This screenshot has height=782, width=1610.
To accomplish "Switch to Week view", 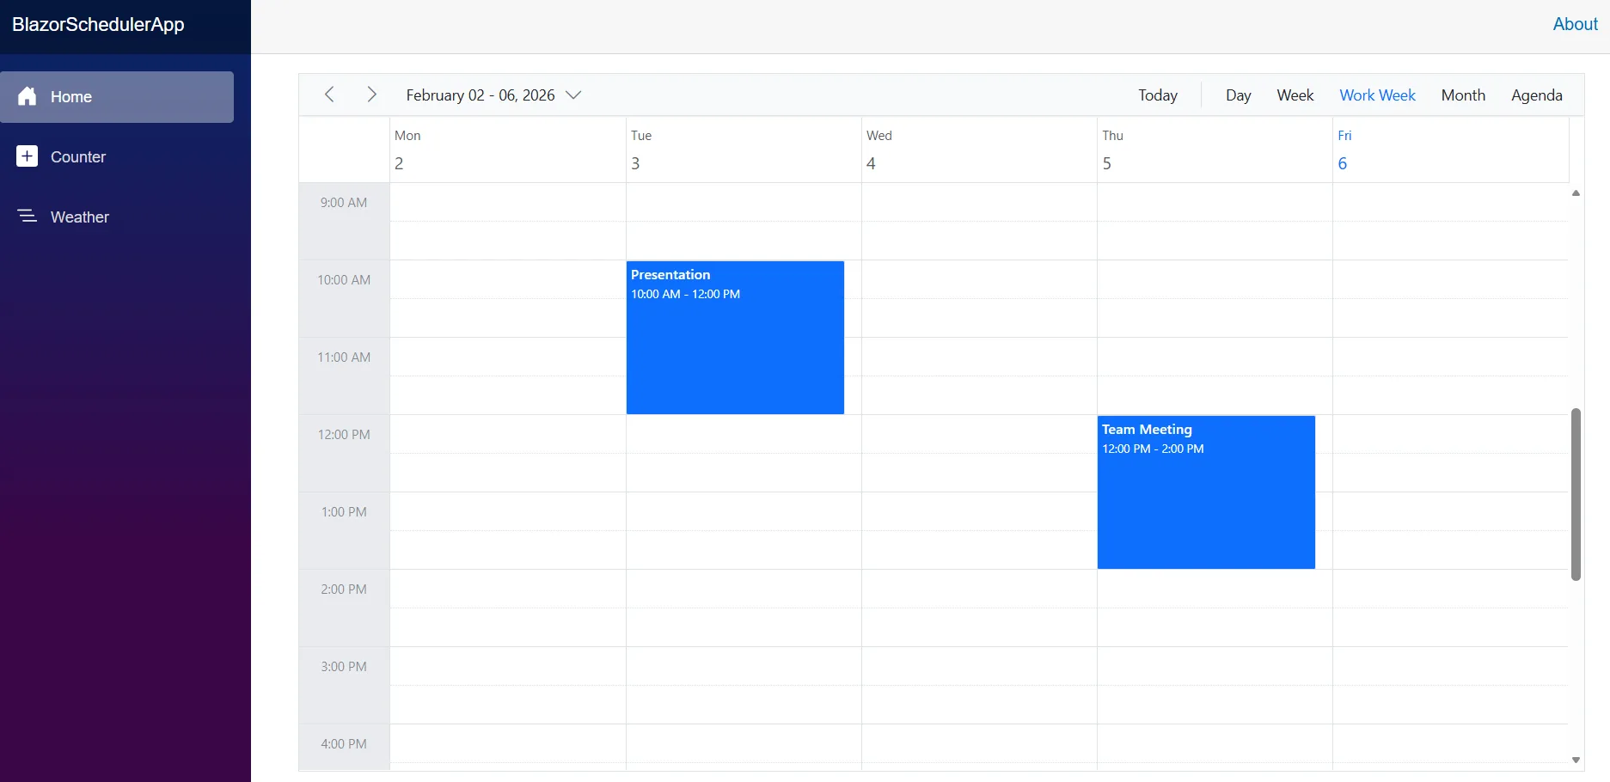I will pos(1295,95).
